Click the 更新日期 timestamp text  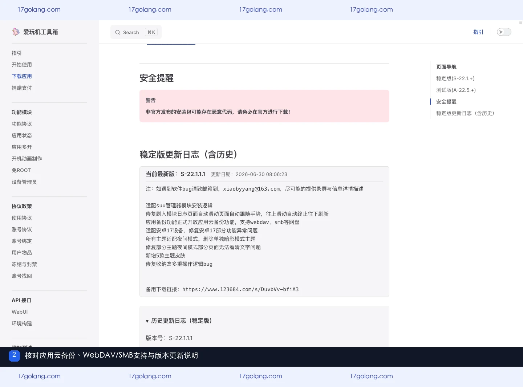tap(249, 174)
